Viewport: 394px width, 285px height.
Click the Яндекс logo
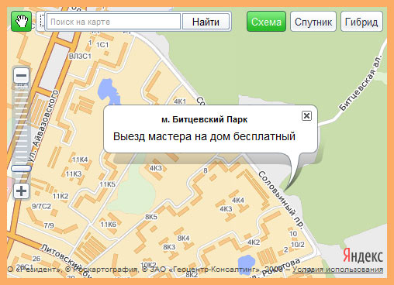[x=363, y=256]
